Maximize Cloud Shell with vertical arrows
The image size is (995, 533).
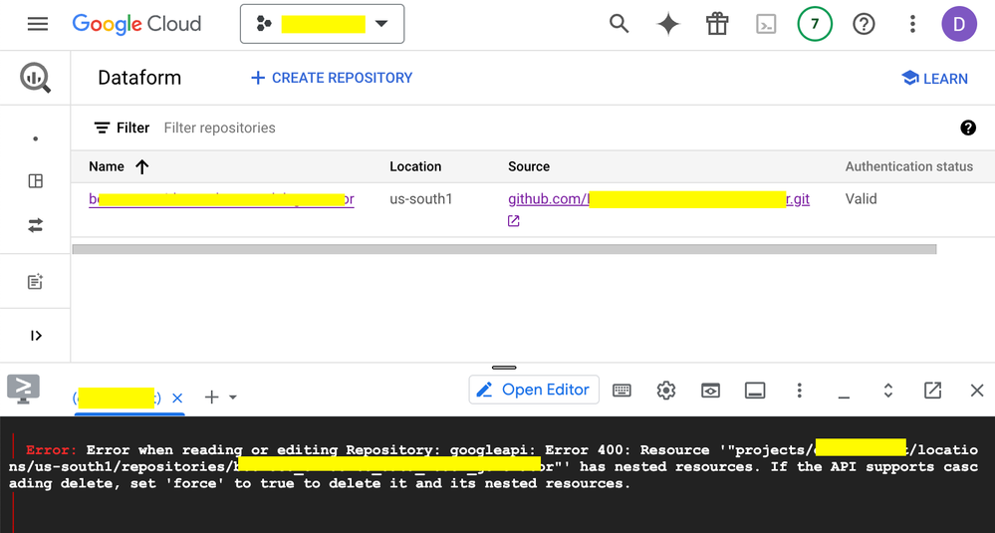tap(888, 391)
